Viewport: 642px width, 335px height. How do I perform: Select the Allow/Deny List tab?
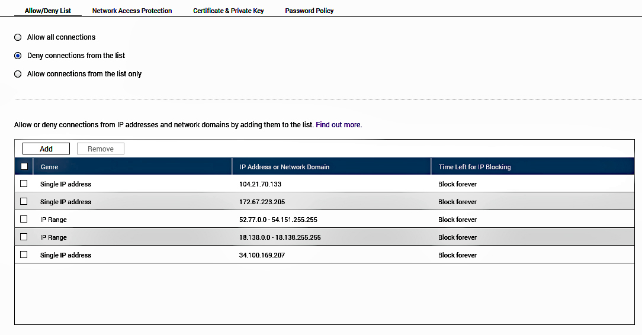pyautogui.click(x=48, y=11)
